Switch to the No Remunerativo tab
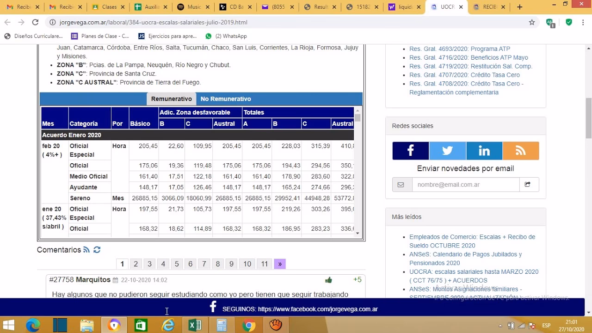Image resolution: width=592 pixels, height=333 pixels. (226, 99)
